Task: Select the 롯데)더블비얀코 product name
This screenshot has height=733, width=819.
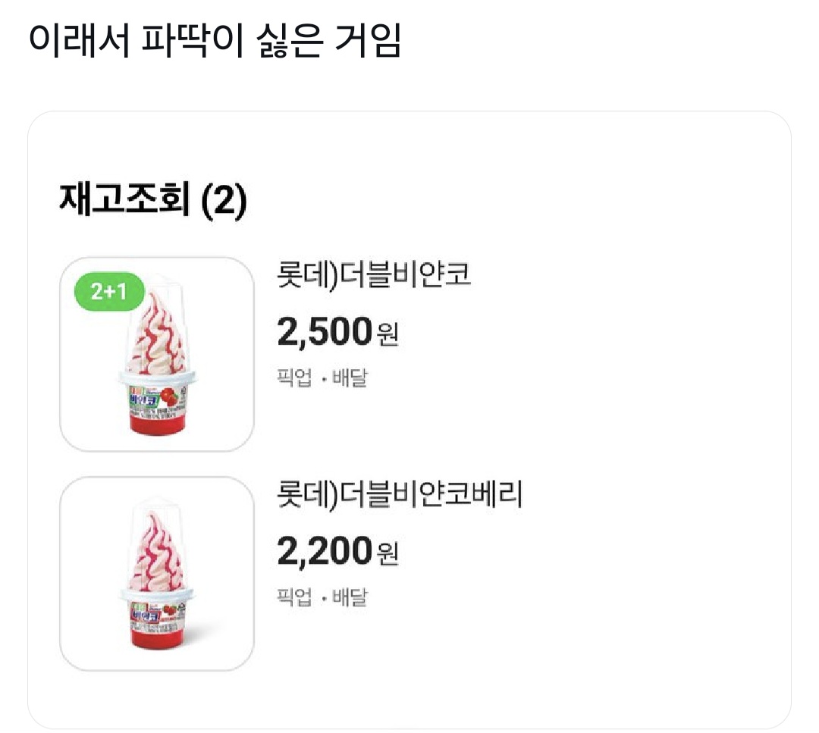Action: click(x=375, y=275)
